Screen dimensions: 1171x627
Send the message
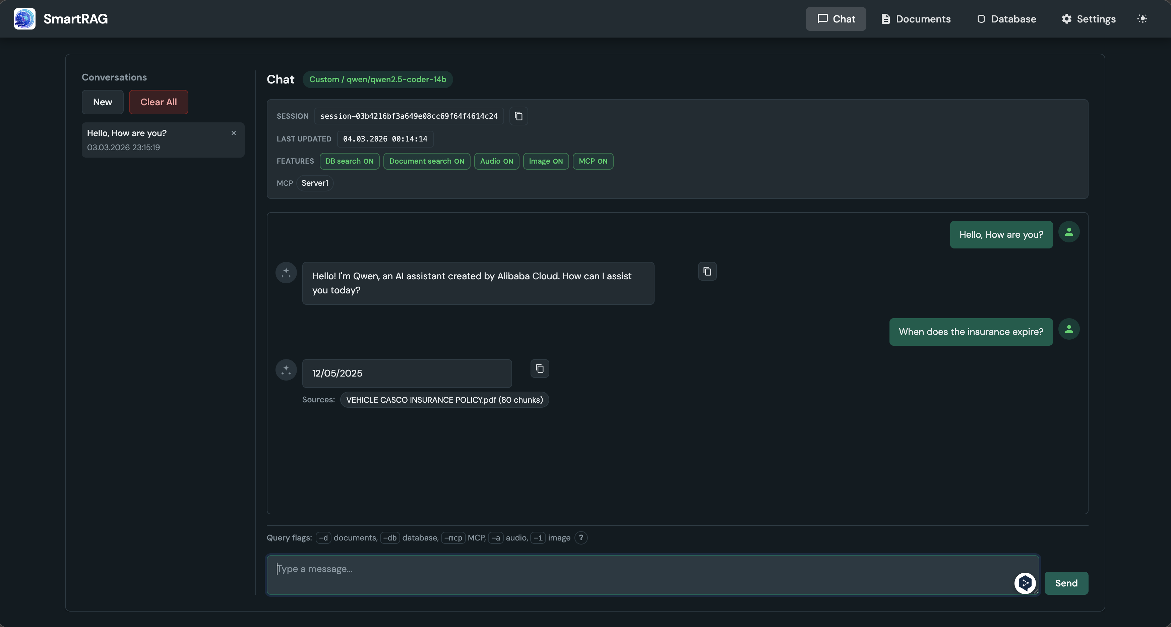1066,583
